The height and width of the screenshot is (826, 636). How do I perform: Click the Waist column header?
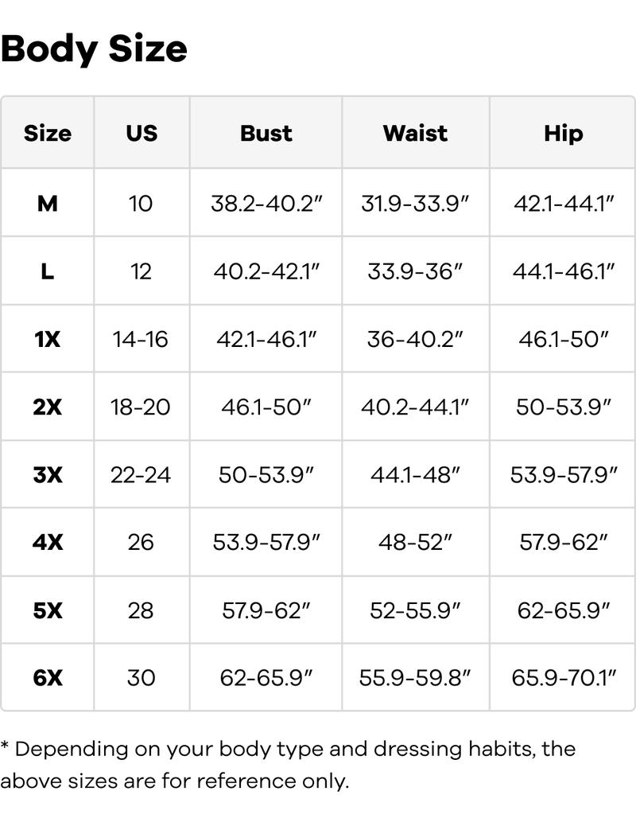pos(416,133)
